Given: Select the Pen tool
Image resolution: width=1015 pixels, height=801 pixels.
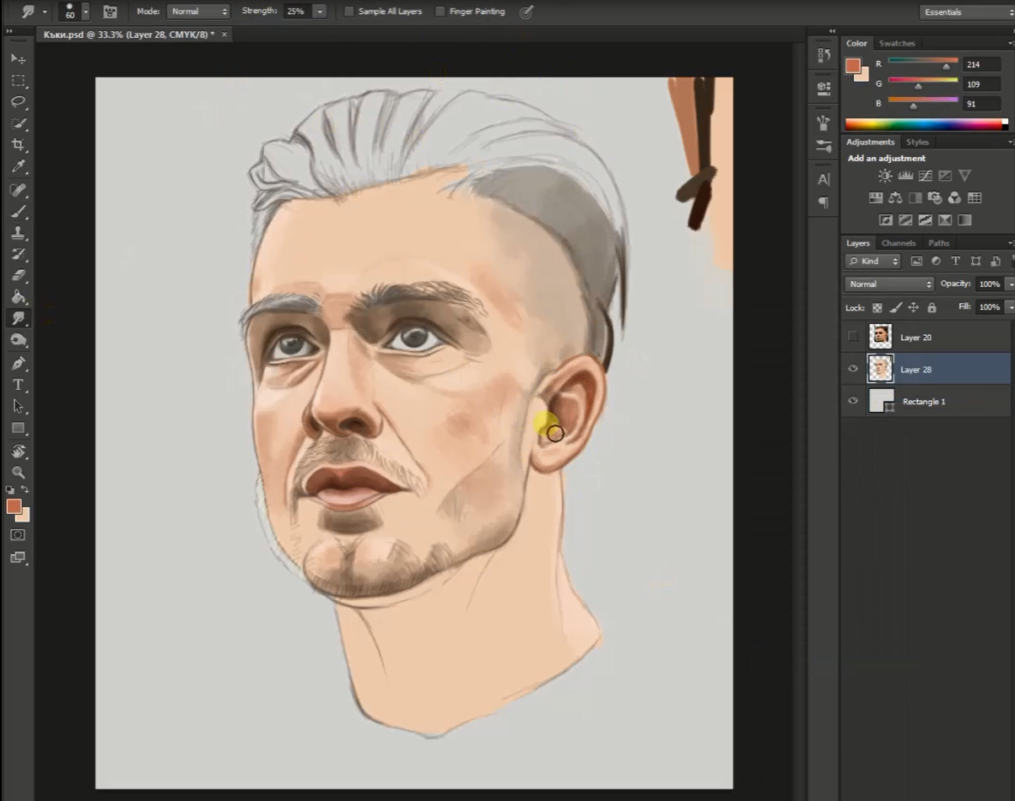Looking at the screenshot, I should coord(18,363).
